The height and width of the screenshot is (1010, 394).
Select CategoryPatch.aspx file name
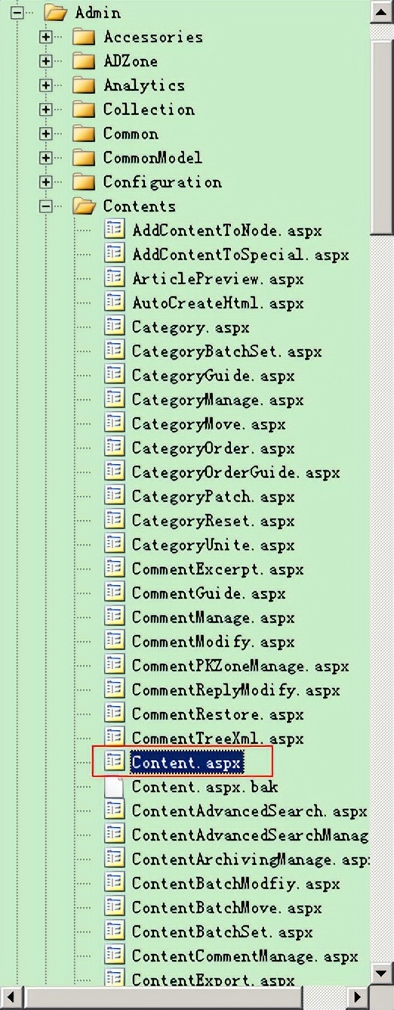213,497
